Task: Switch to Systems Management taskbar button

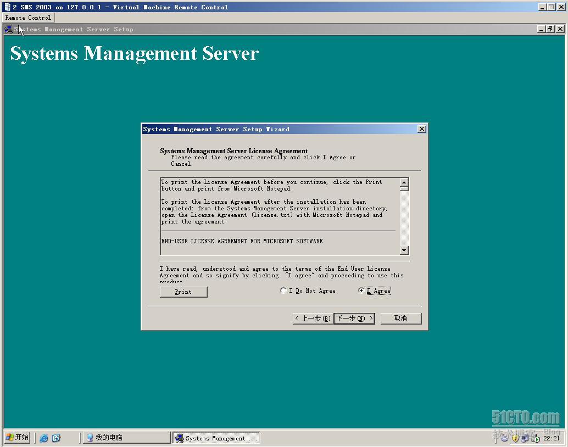Action: click(216, 438)
